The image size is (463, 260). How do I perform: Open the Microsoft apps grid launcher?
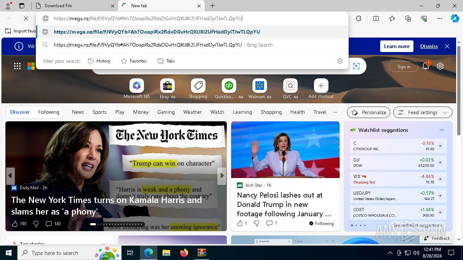click(x=17, y=66)
